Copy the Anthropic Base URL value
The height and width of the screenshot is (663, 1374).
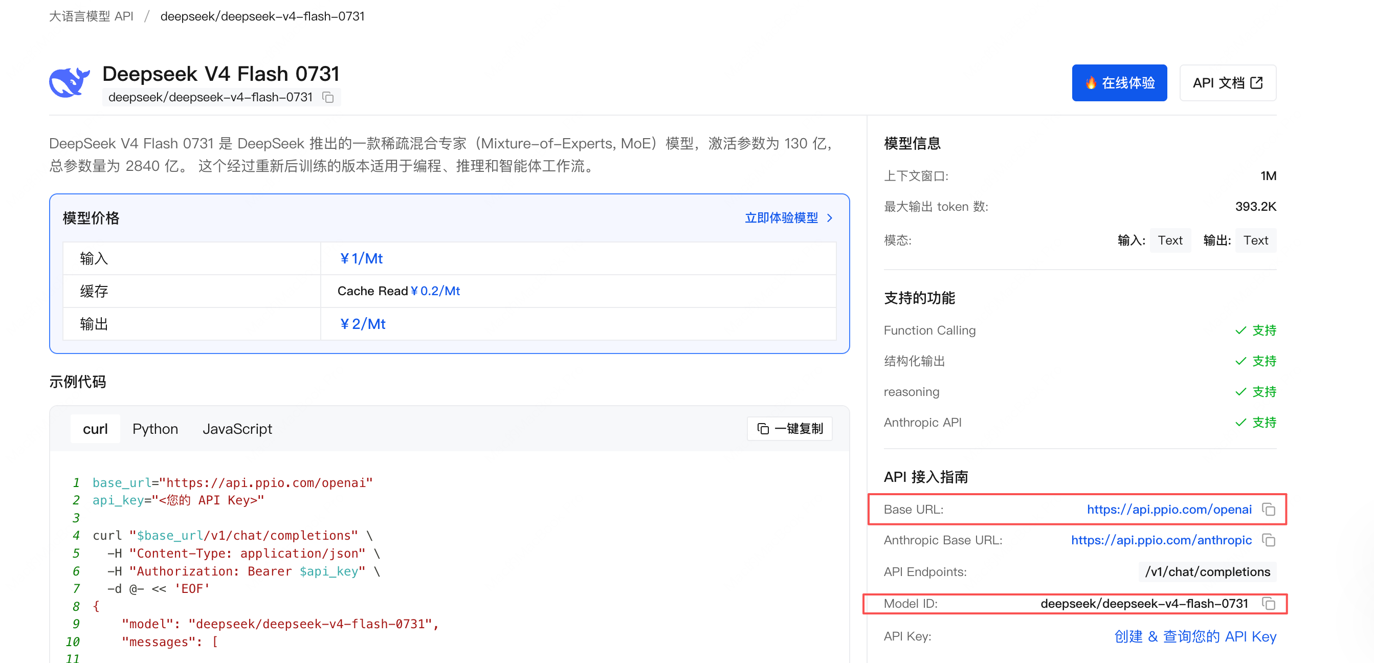pos(1269,540)
